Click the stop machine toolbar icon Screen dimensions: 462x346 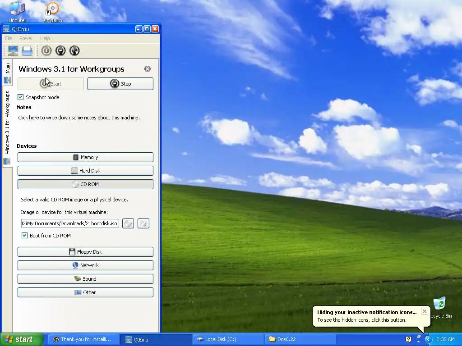tap(60, 50)
